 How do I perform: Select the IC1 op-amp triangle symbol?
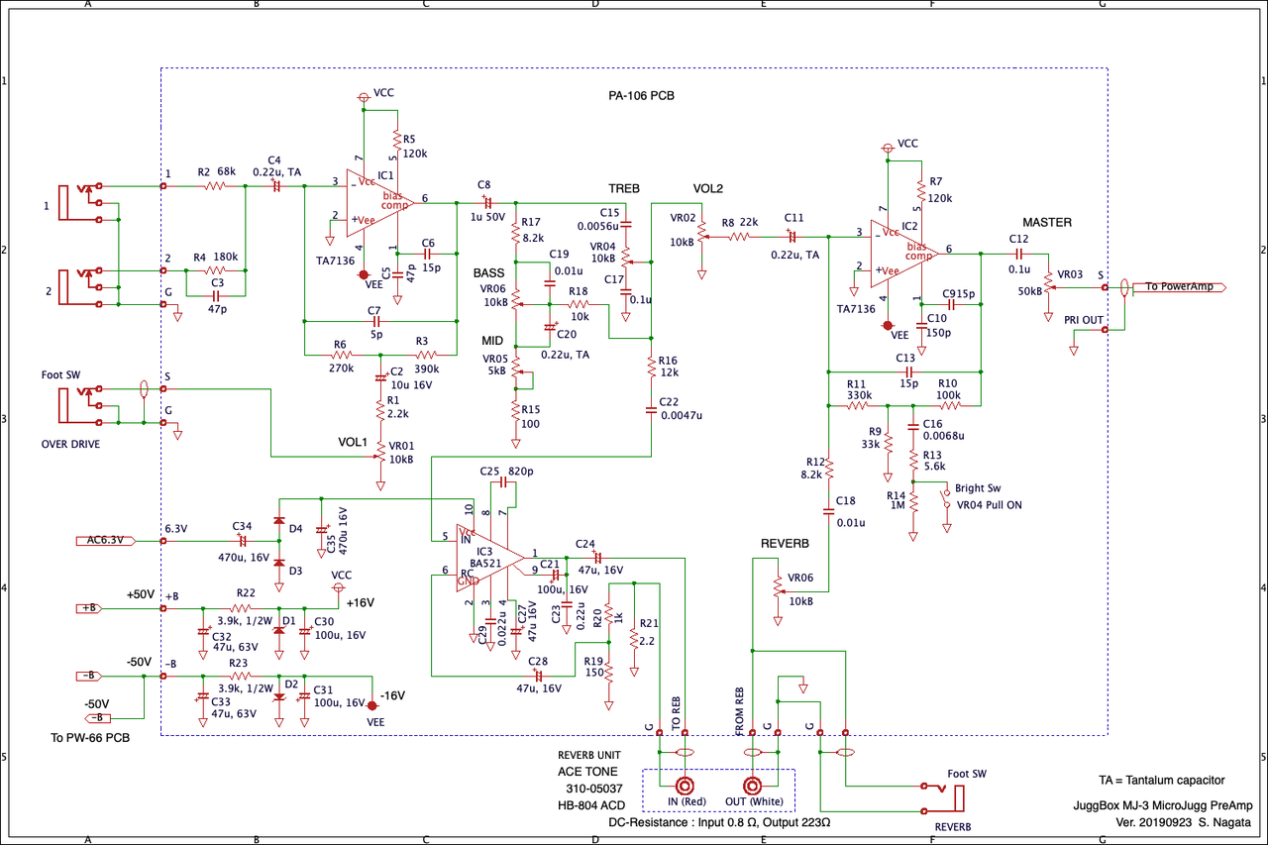coord(382,202)
